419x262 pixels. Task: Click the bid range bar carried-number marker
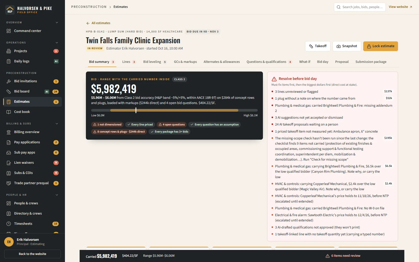(x=136, y=110)
